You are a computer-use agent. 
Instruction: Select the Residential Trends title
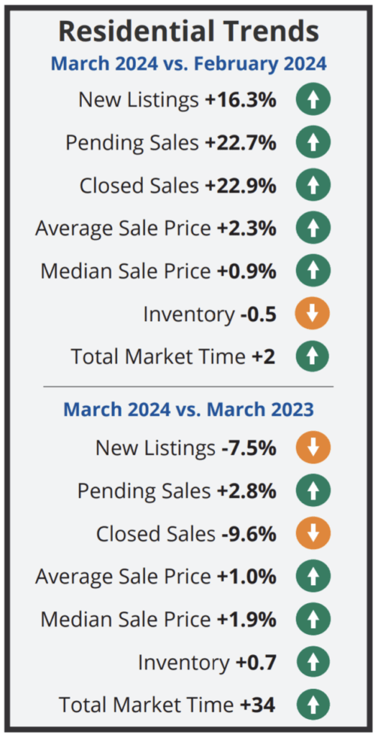(x=189, y=31)
